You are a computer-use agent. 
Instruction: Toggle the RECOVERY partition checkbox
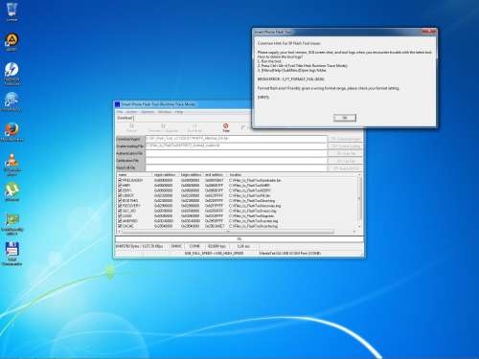120,206
